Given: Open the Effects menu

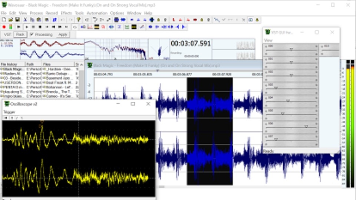Looking at the screenshot, I should (66, 13).
